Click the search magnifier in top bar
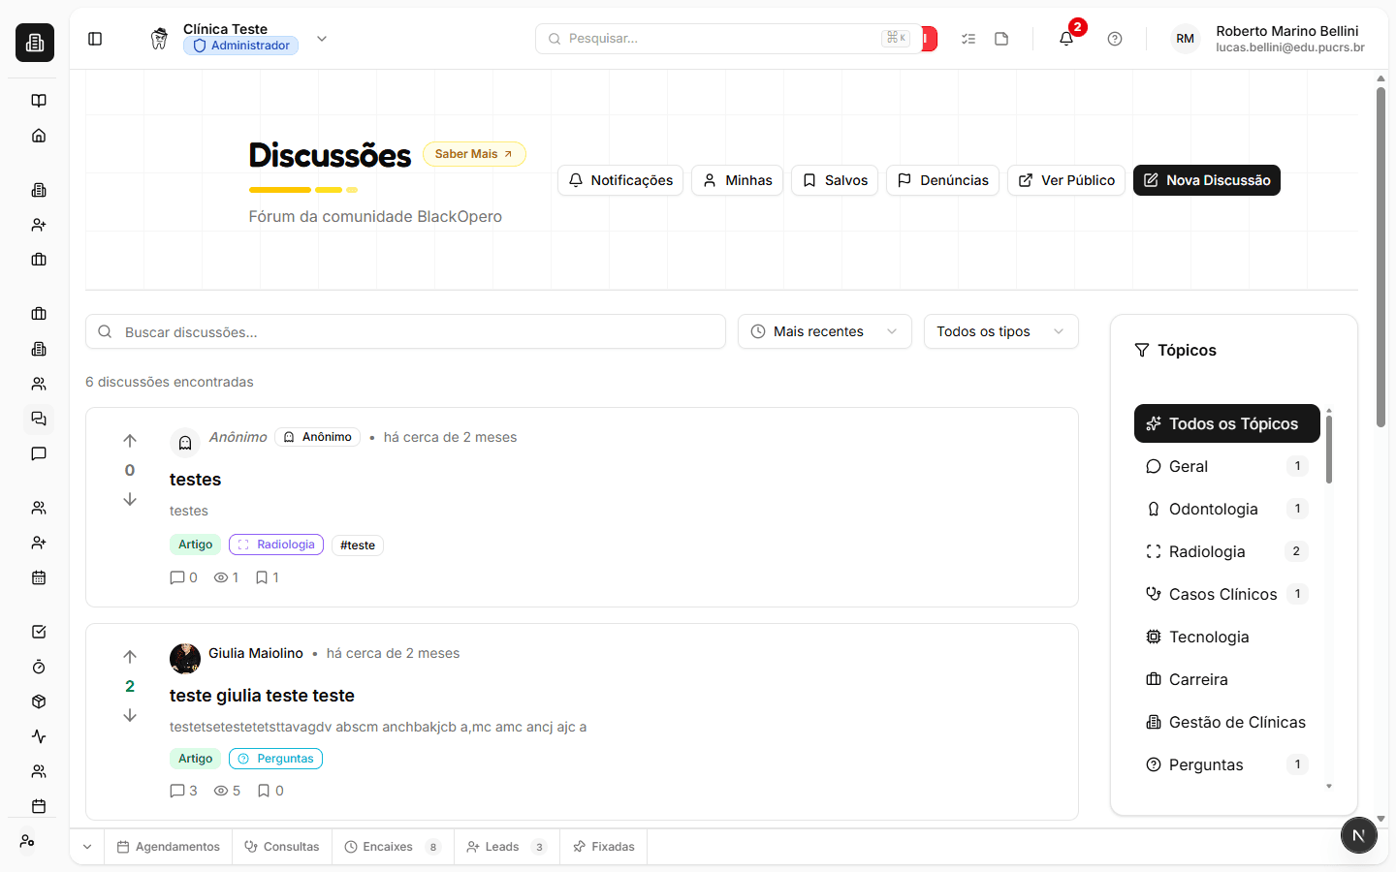This screenshot has height=872, width=1396. click(x=554, y=38)
